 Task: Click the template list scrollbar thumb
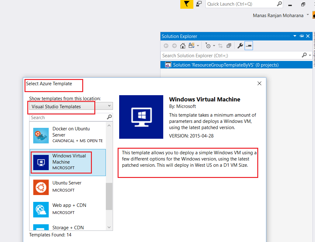click(x=109, y=196)
